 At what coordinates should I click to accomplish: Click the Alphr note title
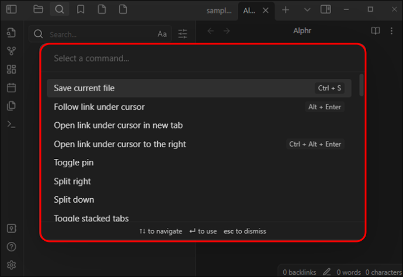302,31
